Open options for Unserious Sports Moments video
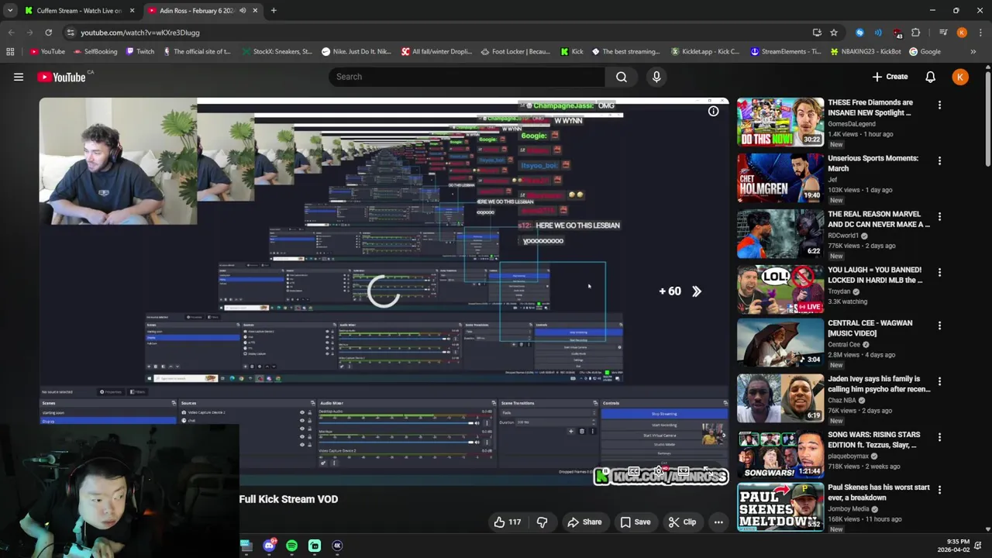 (939, 161)
